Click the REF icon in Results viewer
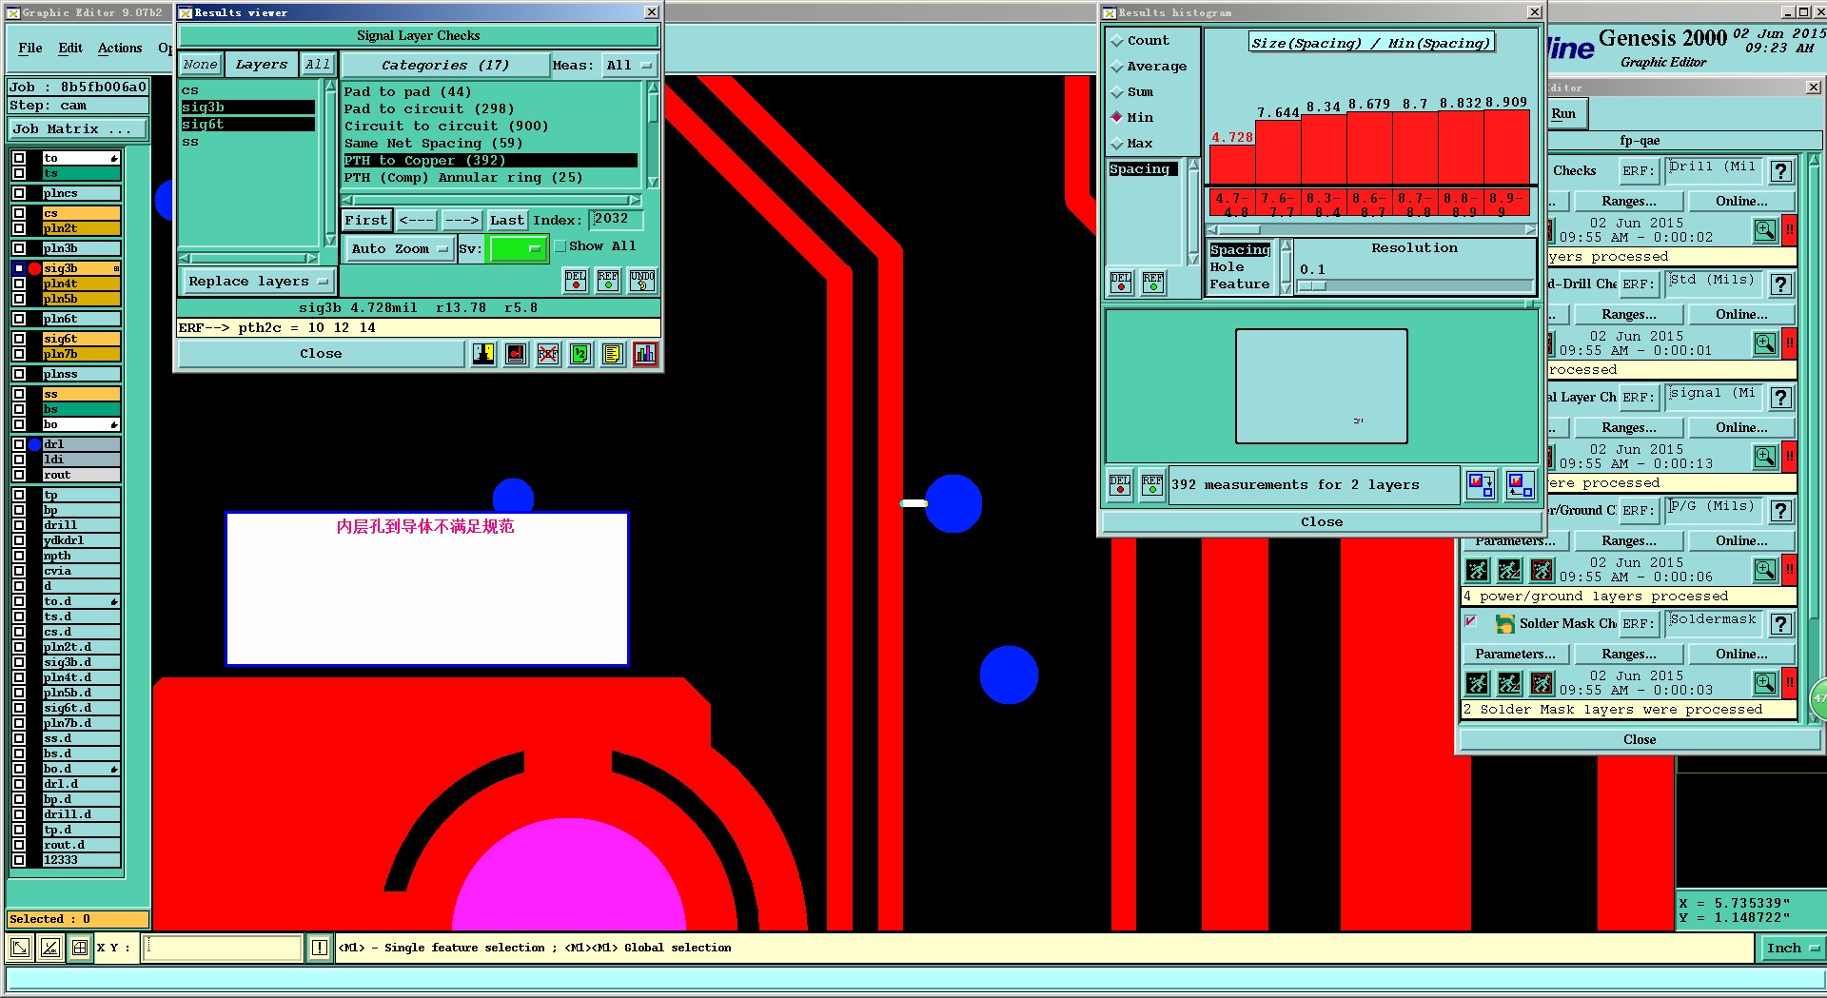The width and height of the screenshot is (1827, 998). point(608,281)
